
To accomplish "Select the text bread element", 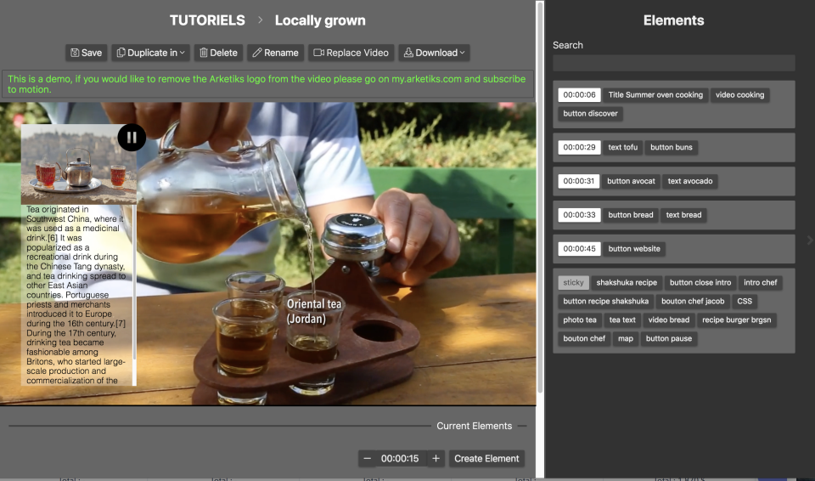I will click(x=683, y=215).
